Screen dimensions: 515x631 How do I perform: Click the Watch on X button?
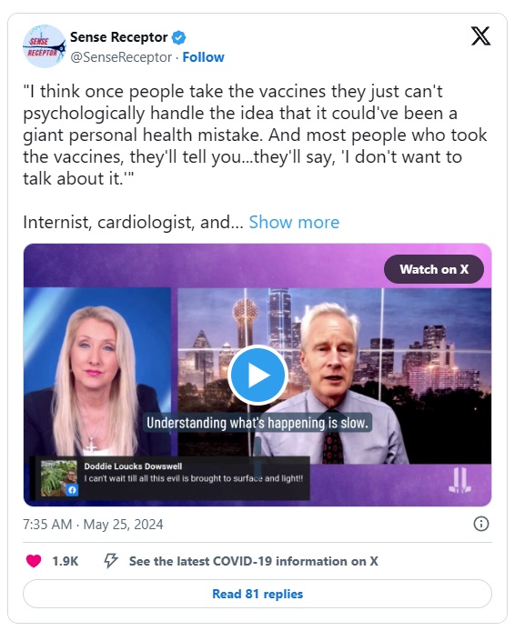click(x=434, y=269)
